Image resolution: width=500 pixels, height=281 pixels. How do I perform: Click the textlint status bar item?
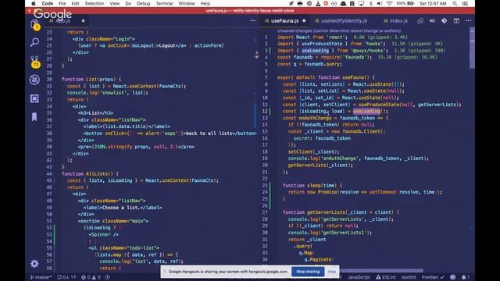pos(409,278)
